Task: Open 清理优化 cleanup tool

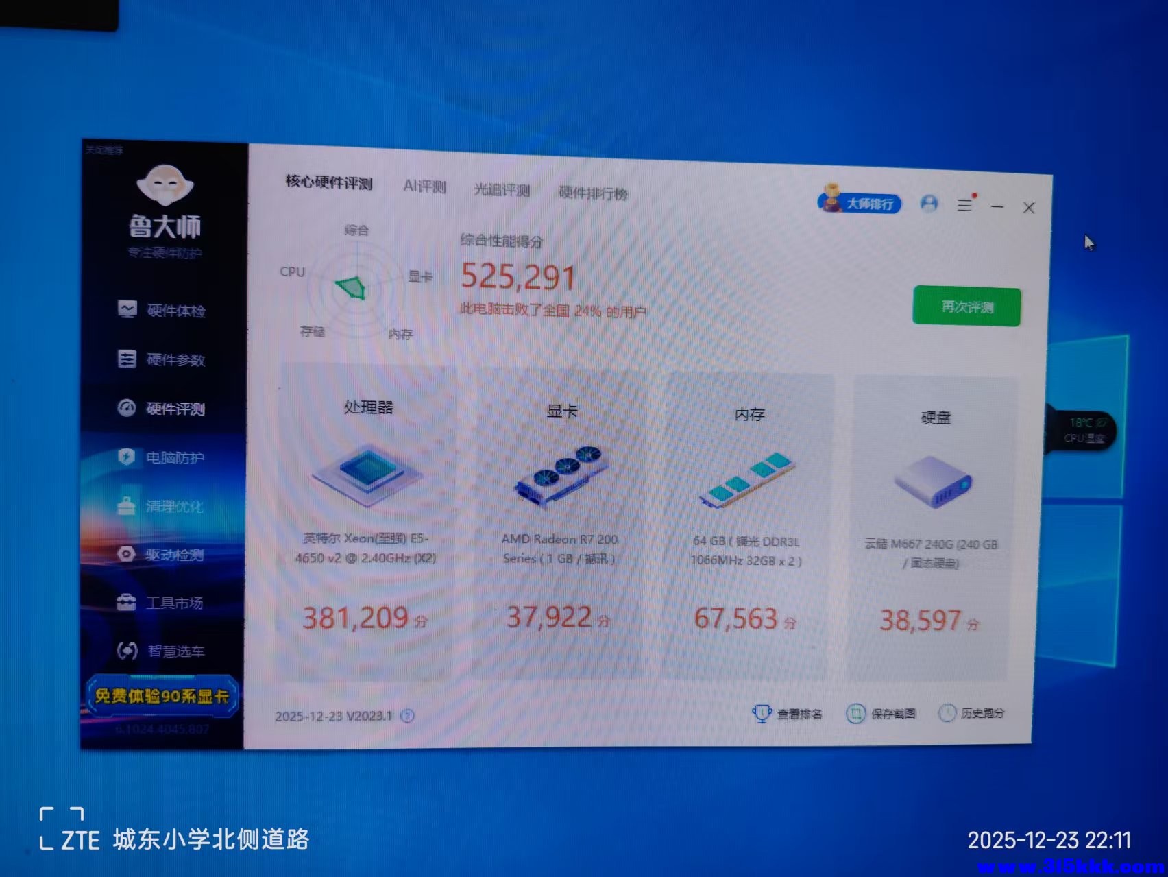Action: (161, 507)
